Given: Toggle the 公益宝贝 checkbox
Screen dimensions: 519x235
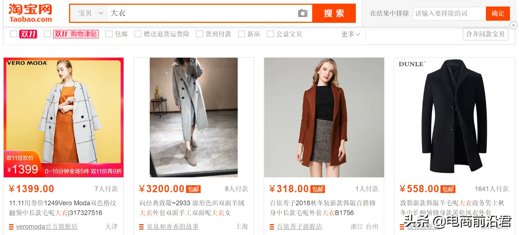Looking at the screenshot, I should [x=270, y=34].
